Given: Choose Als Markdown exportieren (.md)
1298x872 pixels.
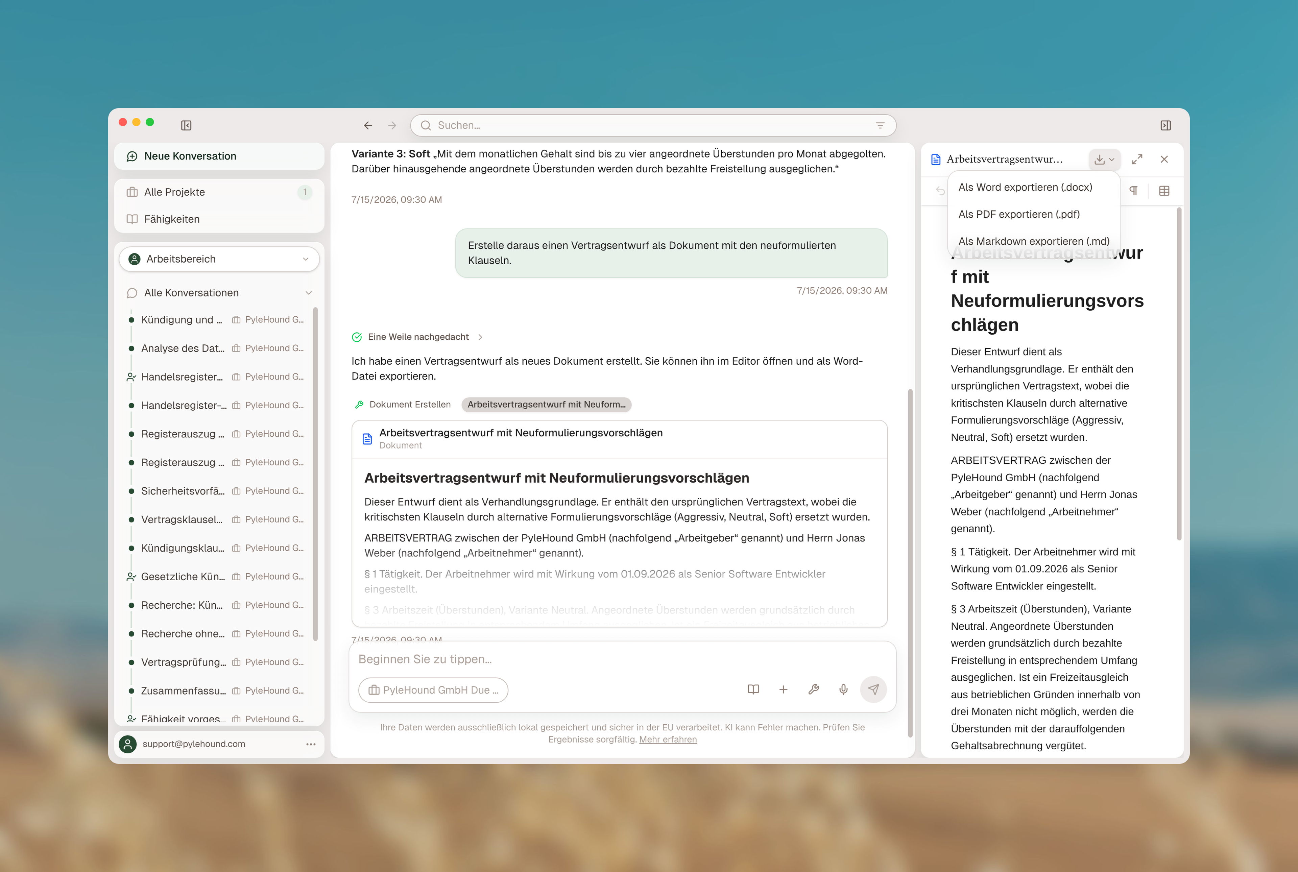Looking at the screenshot, I should click(x=1034, y=241).
